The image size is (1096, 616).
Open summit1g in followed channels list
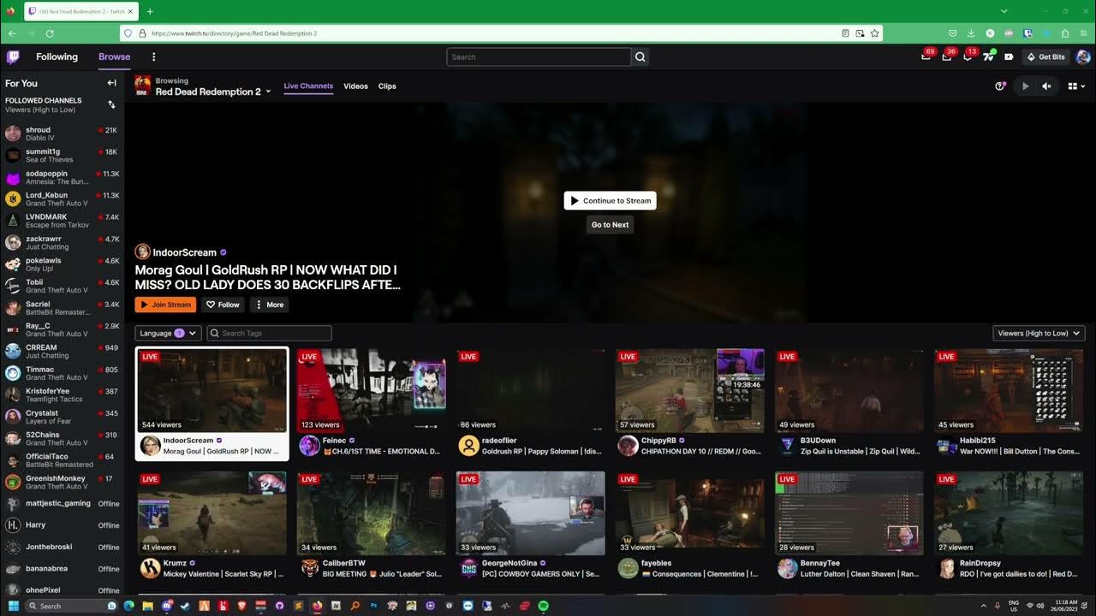click(x=62, y=156)
